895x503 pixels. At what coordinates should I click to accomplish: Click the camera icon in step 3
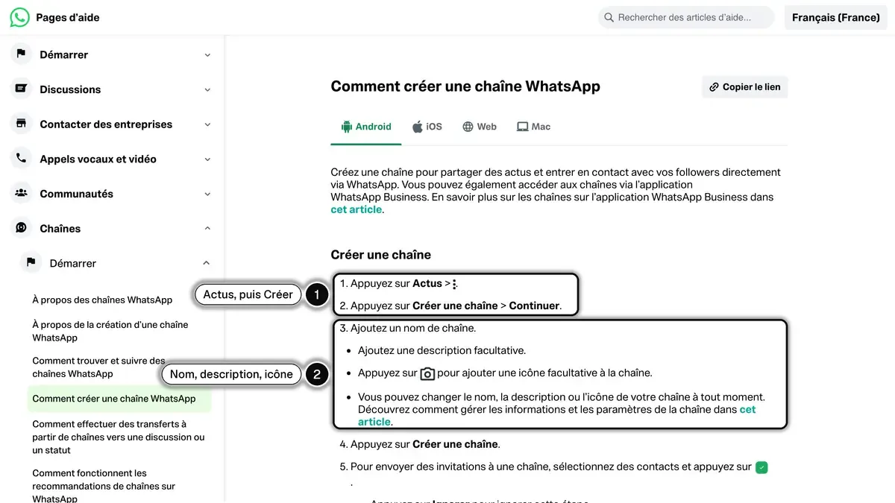(427, 373)
